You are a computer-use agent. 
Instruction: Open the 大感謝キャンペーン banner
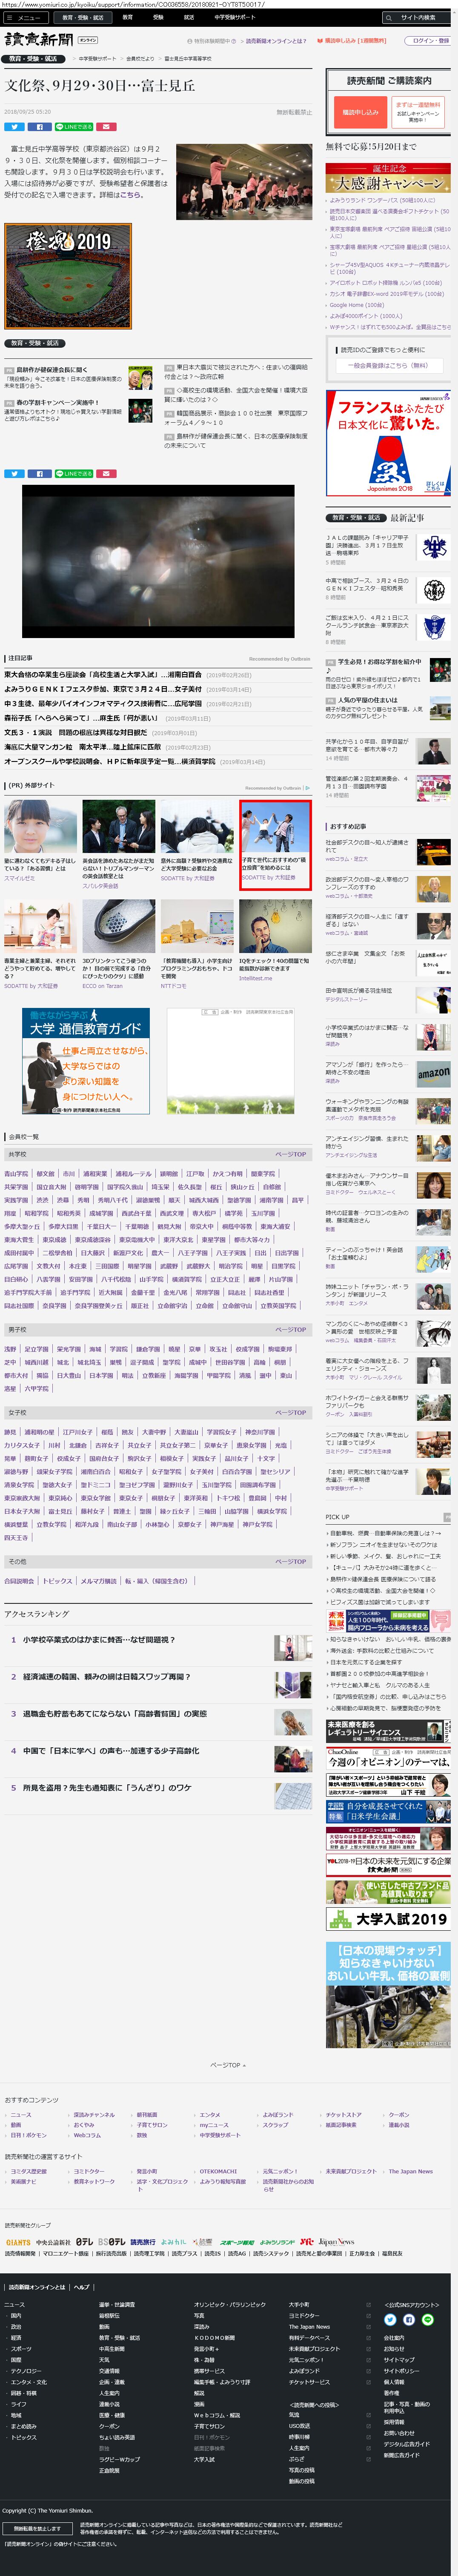coord(388,178)
